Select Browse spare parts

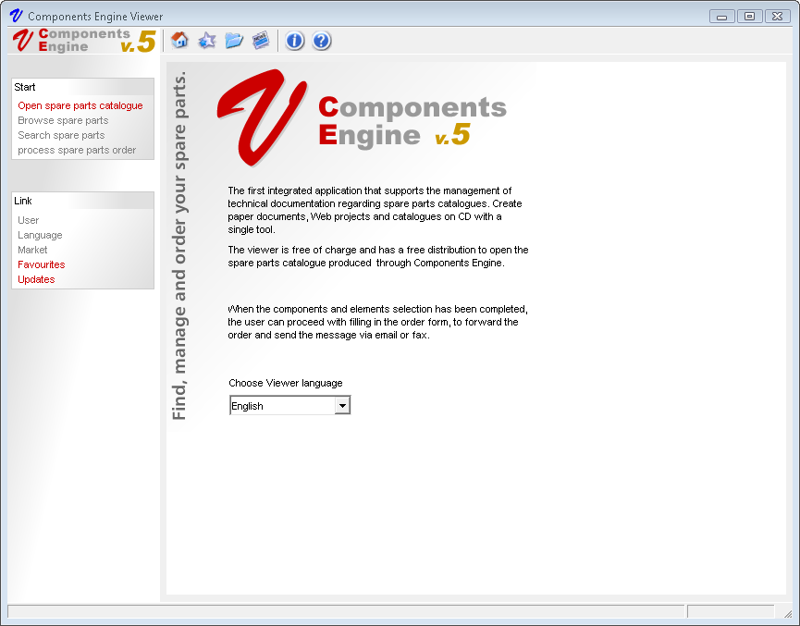63,120
